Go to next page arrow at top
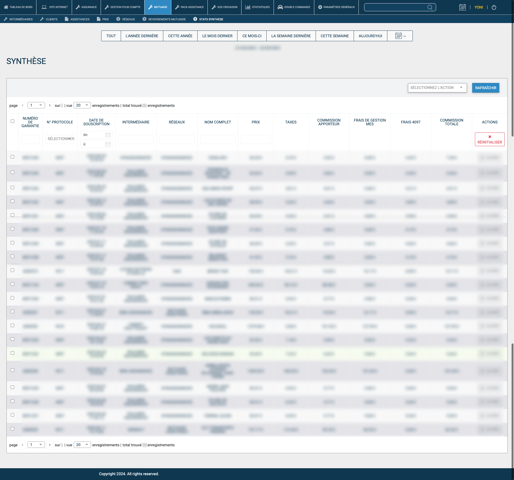514x480 pixels. tap(50, 105)
